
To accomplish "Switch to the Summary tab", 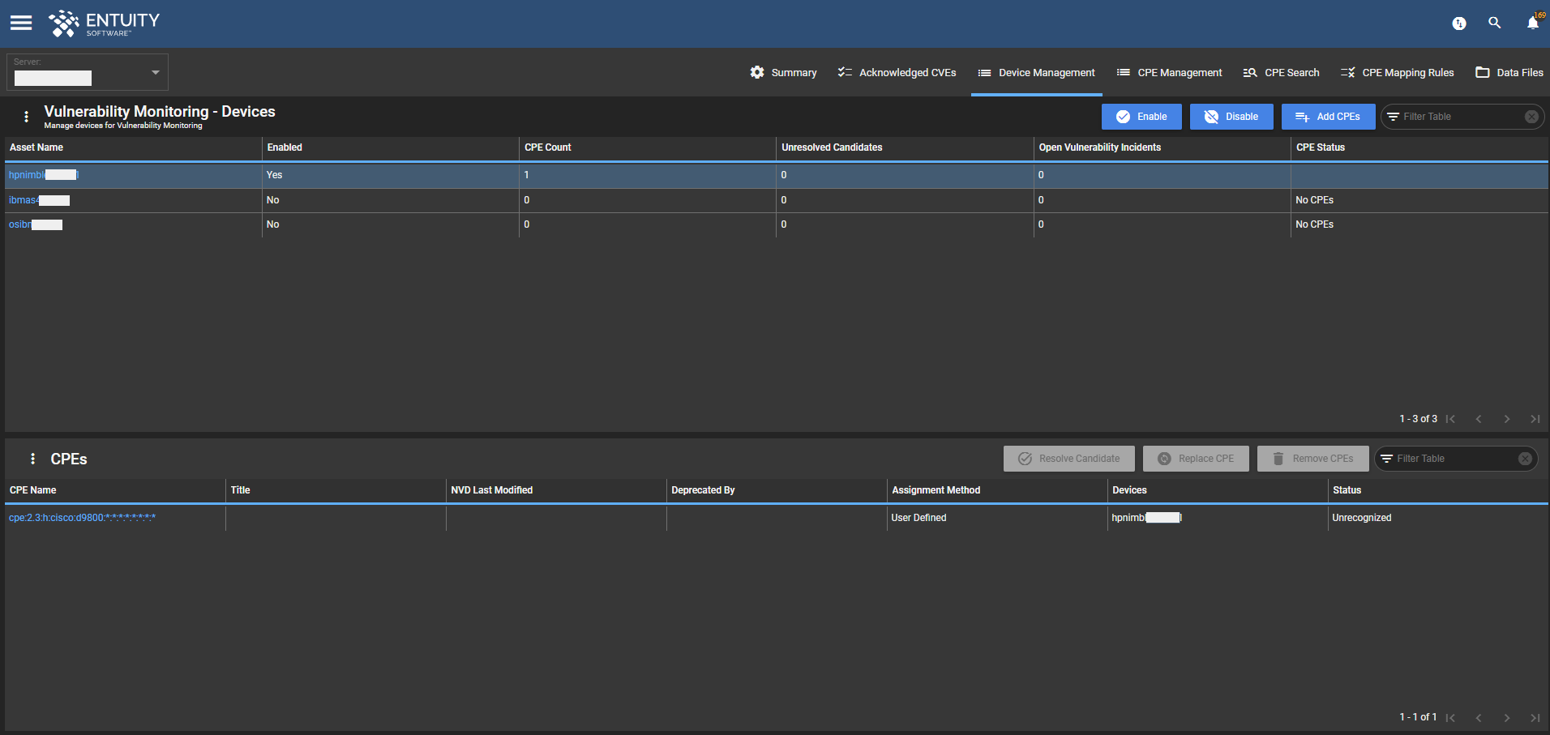I will 783,72.
